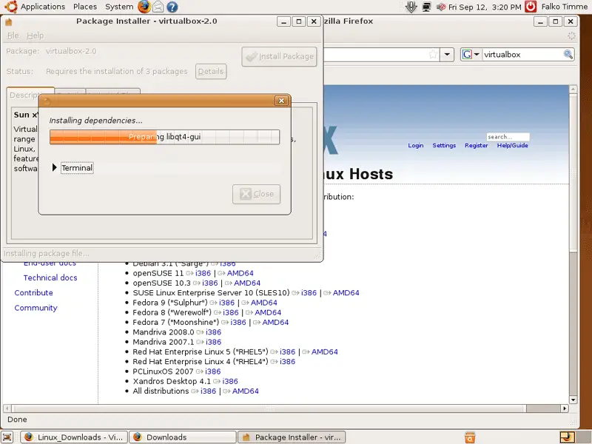Image resolution: width=592 pixels, height=444 pixels.
Task: Click AMD64 link for Red Hat Enterprise Linux 5
Action: (325, 352)
